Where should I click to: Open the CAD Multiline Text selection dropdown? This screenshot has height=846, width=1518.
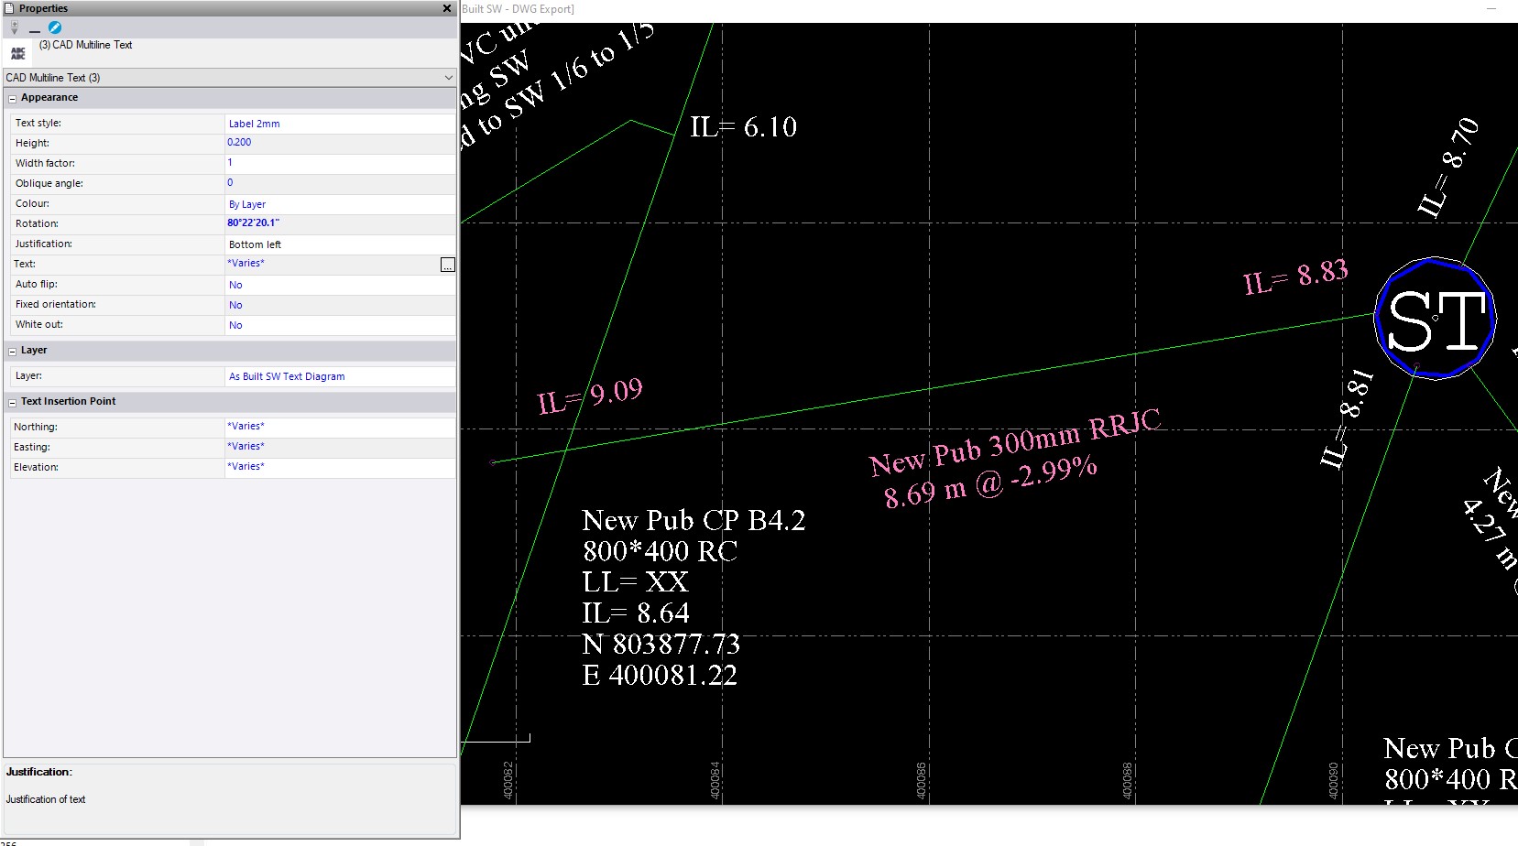click(x=448, y=78)
